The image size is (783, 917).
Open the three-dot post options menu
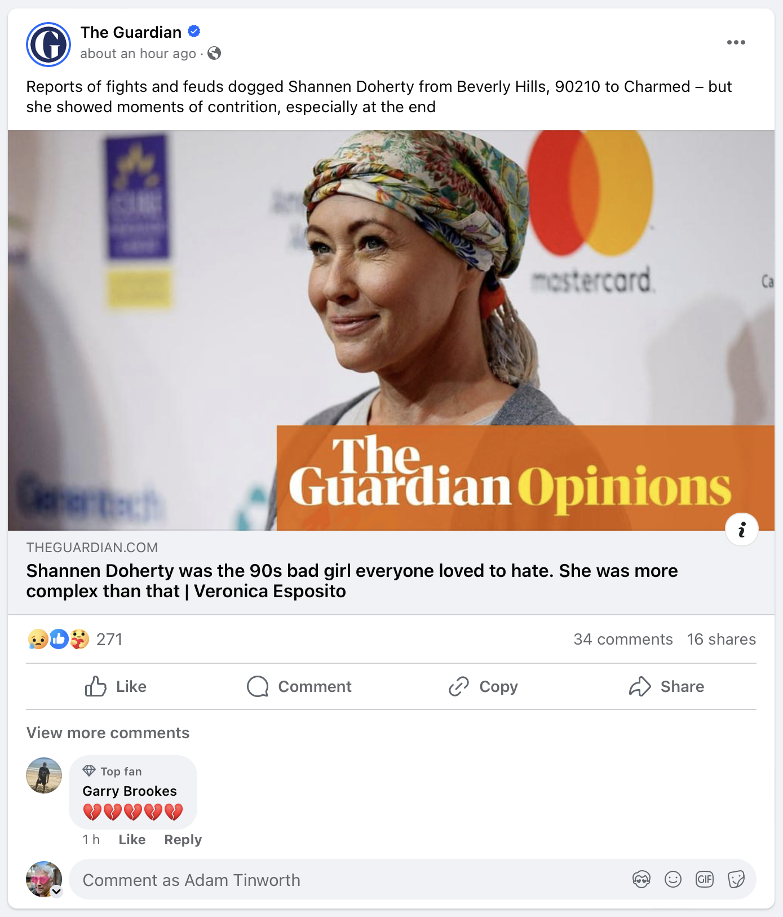click(736, 42)
